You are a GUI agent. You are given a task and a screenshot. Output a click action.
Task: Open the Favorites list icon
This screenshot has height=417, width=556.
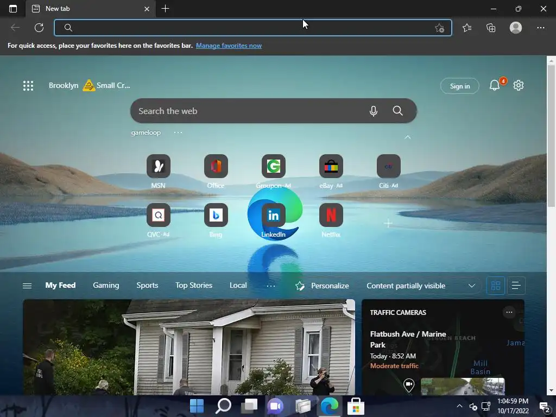[467, 28]
